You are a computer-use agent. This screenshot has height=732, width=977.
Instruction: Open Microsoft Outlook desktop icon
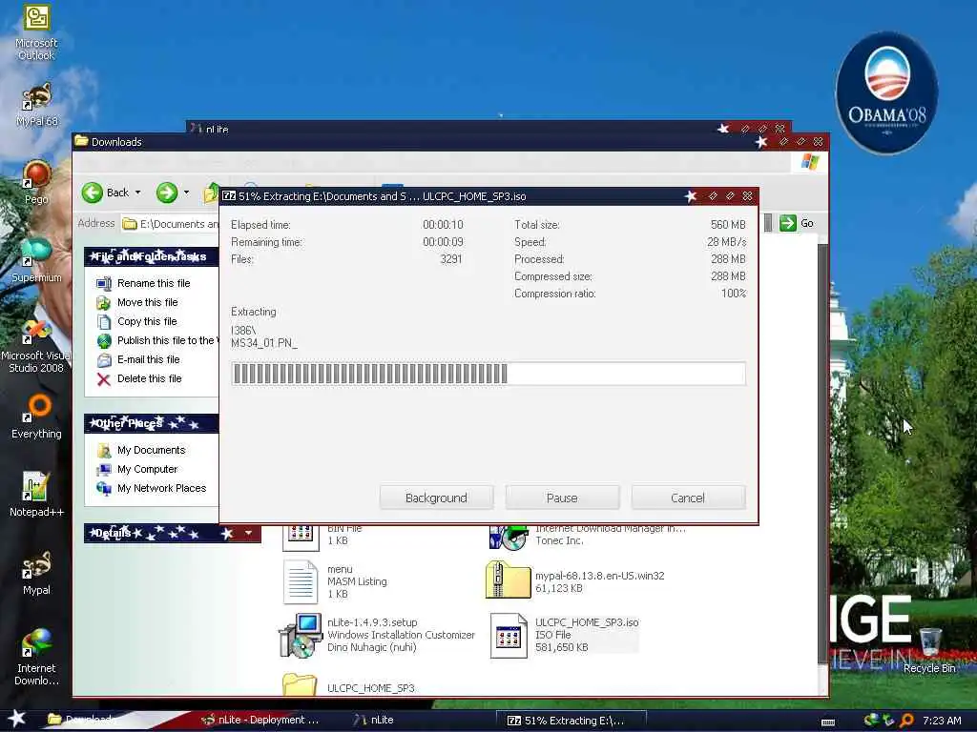tap(36, 31)
